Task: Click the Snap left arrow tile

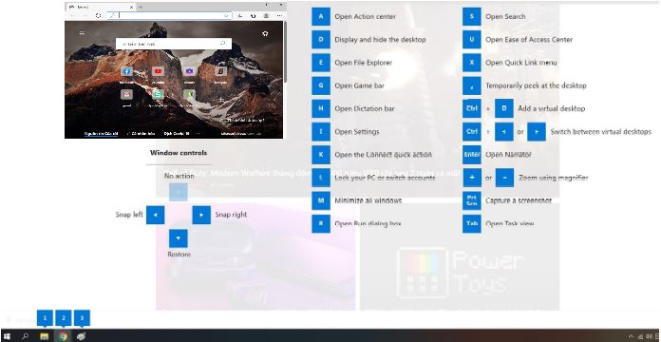Action: (155, 215)
